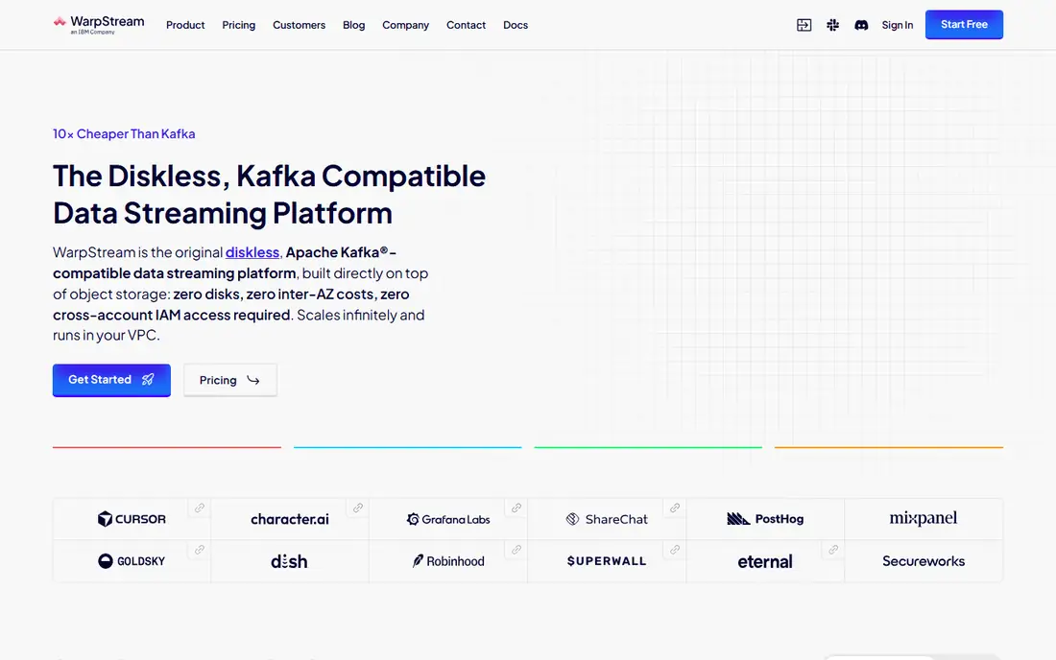Click the link icon in the Grafana Labs cell

pyautogui.click(x=516, y=508)
